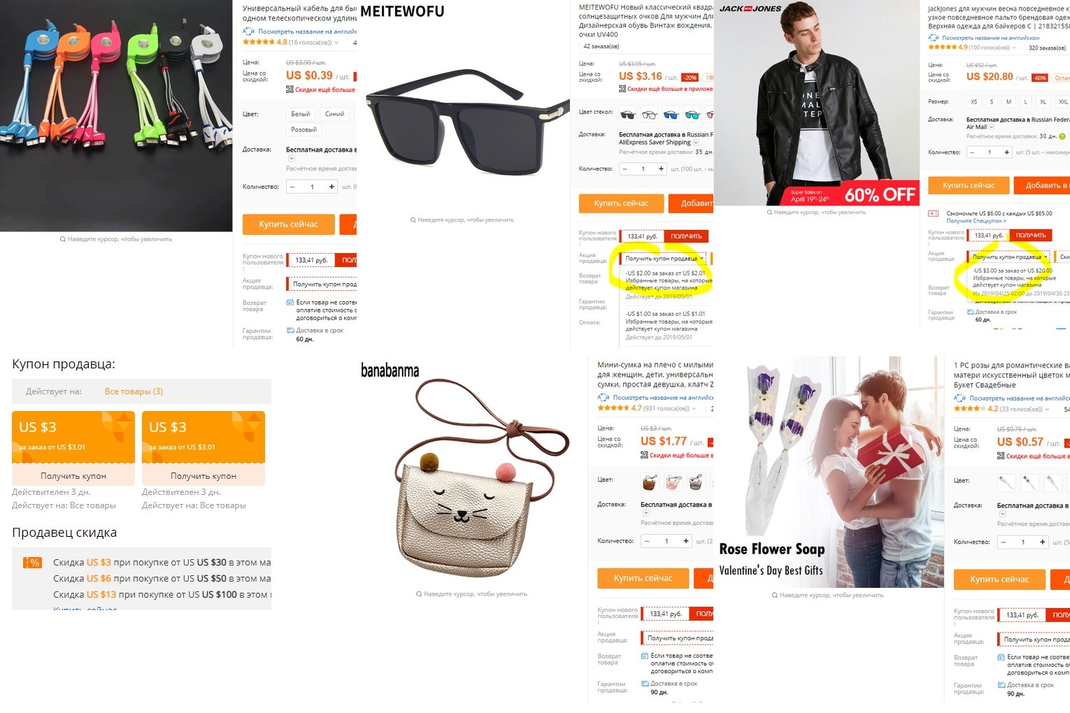Increase quantity with plus icon on sunglasses listing

coord(661,168)
